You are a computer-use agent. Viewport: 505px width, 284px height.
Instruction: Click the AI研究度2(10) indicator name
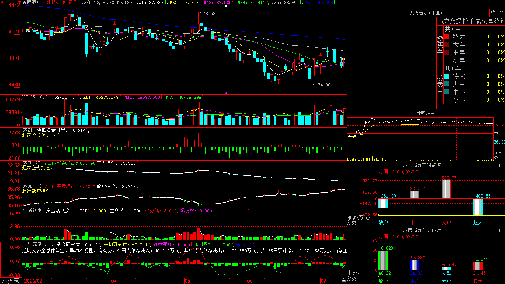click(38, 244)
